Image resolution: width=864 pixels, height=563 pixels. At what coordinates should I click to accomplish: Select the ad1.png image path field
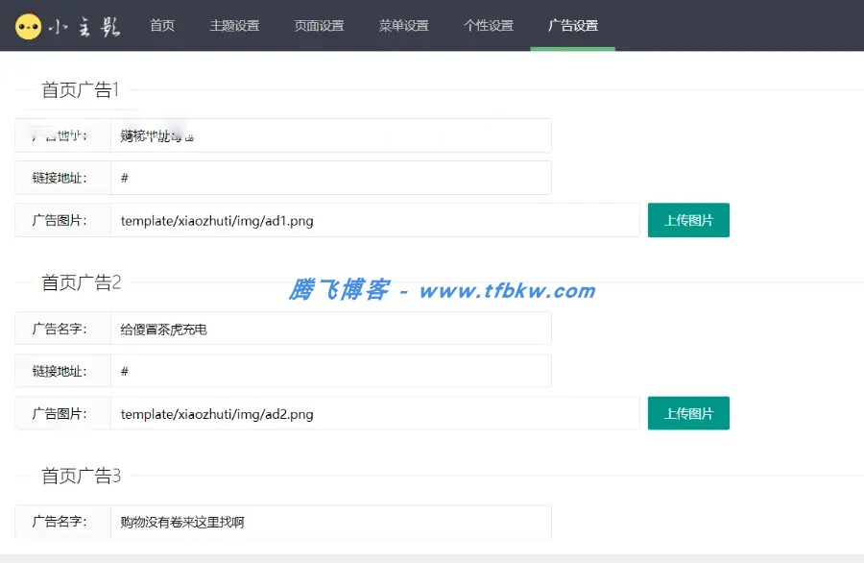point(379,220)
